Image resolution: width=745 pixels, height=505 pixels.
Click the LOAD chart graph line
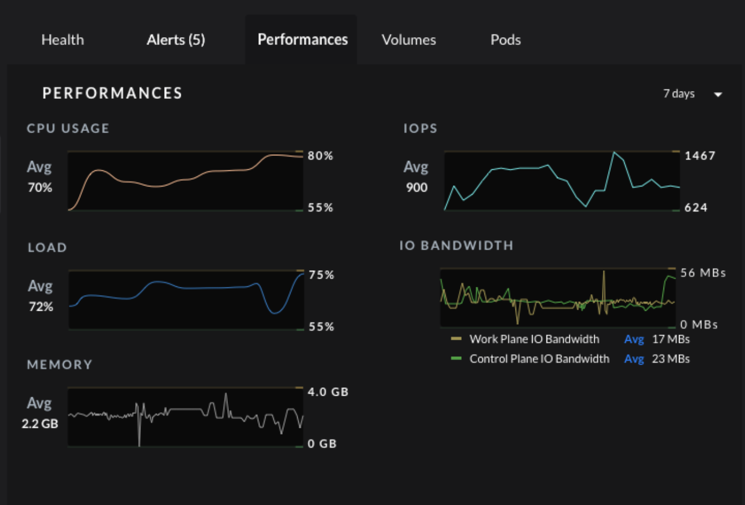[185, 298]
